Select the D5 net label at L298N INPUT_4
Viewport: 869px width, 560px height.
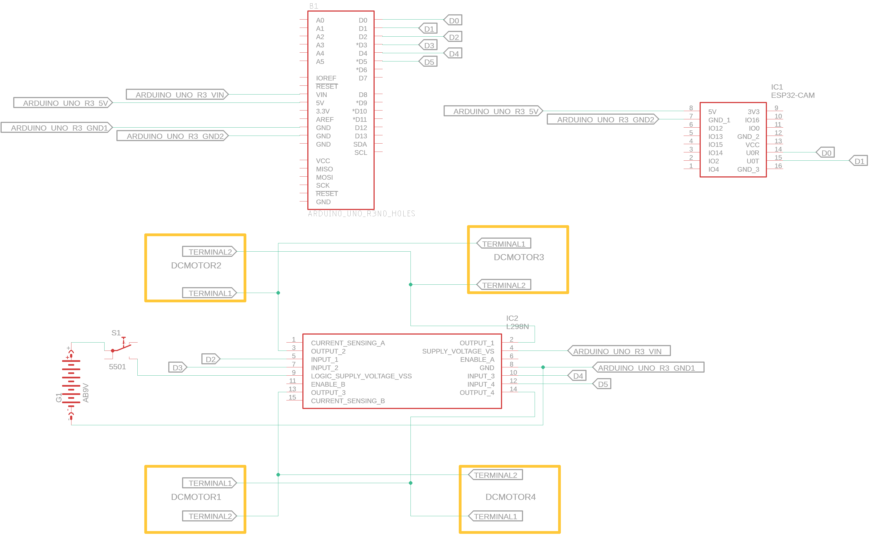(602, 384)
